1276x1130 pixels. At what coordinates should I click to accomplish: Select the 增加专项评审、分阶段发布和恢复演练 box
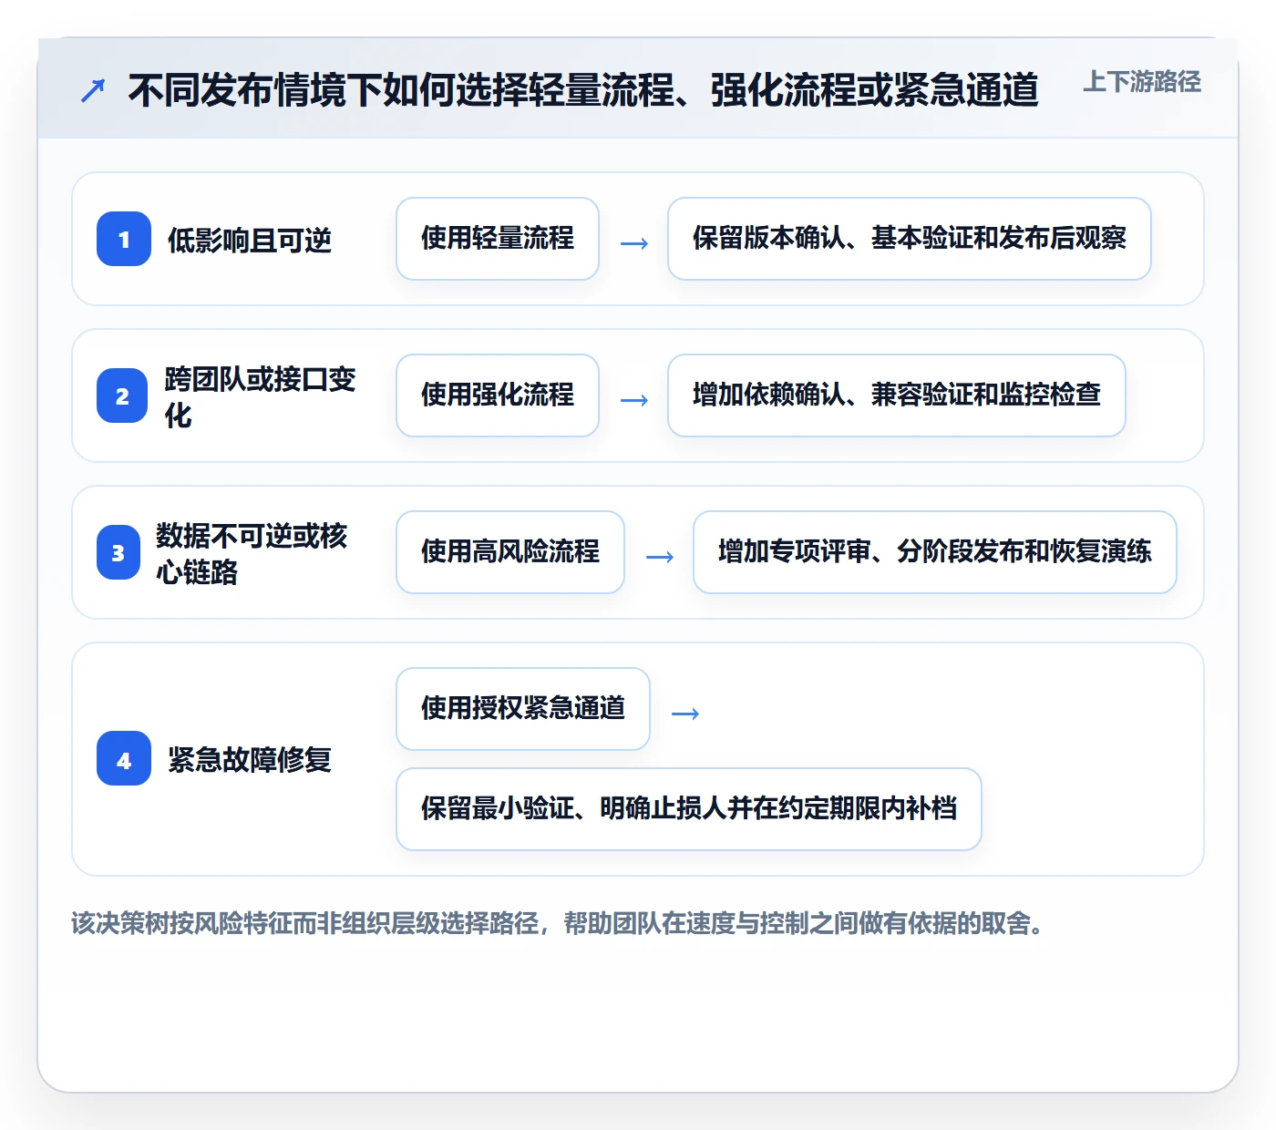(935, 552)
